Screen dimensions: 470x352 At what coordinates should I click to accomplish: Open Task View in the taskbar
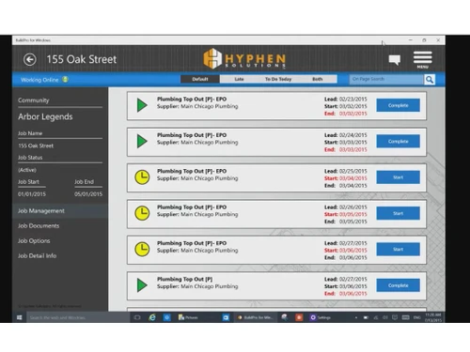click(137, 317)
